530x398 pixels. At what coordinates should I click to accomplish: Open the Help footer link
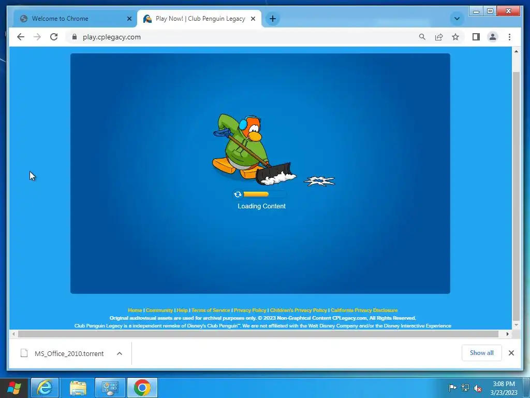click(x=182, y=310)
